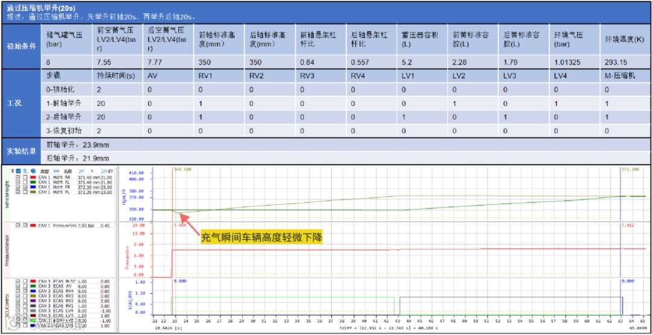Click the lever ratio value 0.557
The height and width of the screenshot is (335, 652).
point(360,63)
